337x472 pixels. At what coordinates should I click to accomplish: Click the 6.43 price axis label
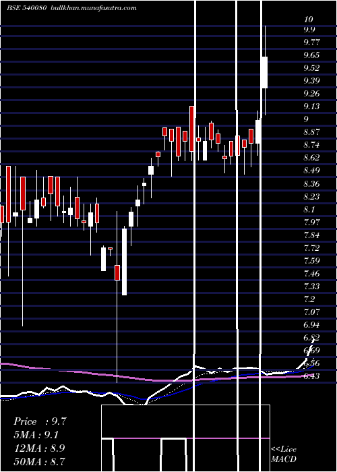point(311,376)
